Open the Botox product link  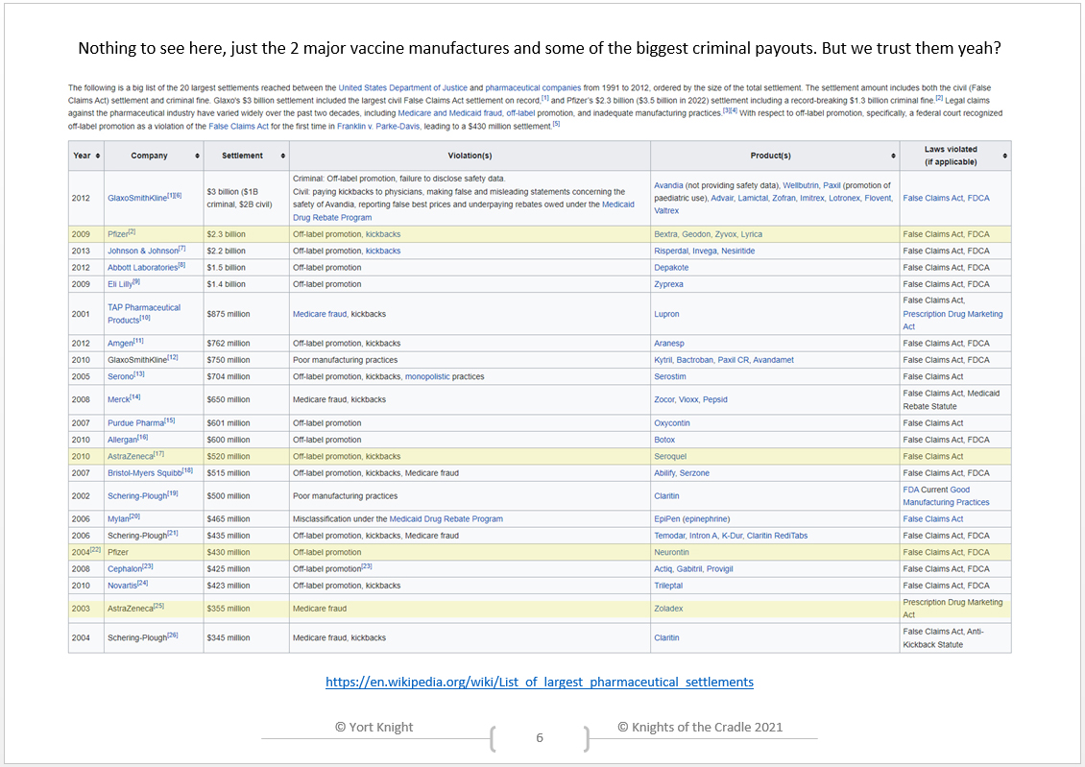tap(664, 440)
